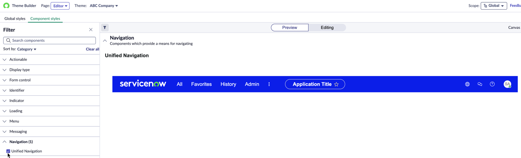Expand the Actionable category

[50, 60]
